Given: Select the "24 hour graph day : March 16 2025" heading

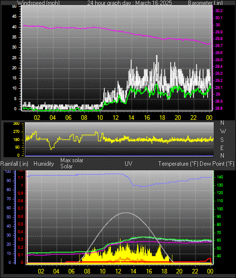Looking at the screenshot, I should (x=130, y=3).
